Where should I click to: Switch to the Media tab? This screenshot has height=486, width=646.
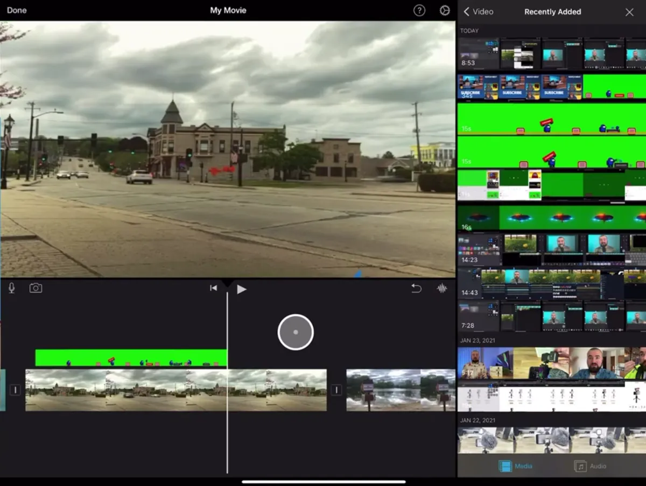pyautogui.click(x=515, y=466)
